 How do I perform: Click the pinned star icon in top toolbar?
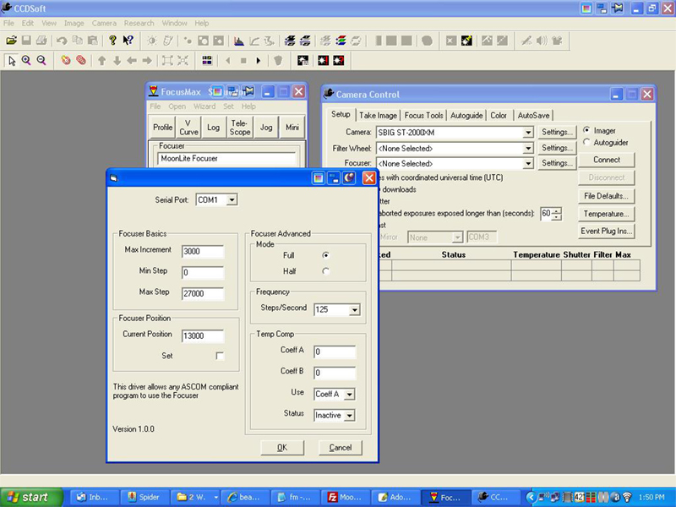466,41
